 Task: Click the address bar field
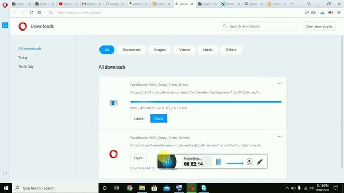point(176,13)
